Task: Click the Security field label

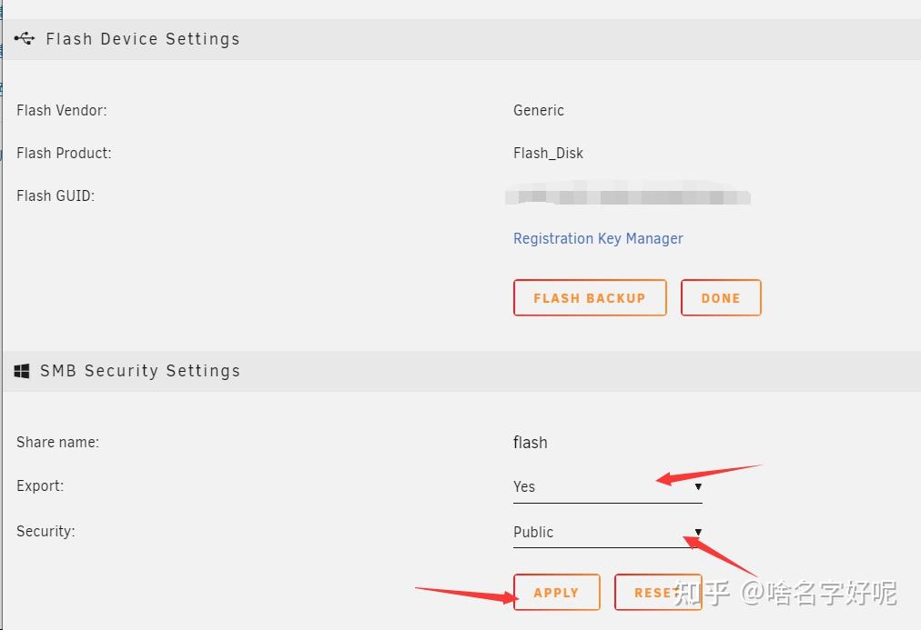Action: pyautogui.click(x=46, y=531)
